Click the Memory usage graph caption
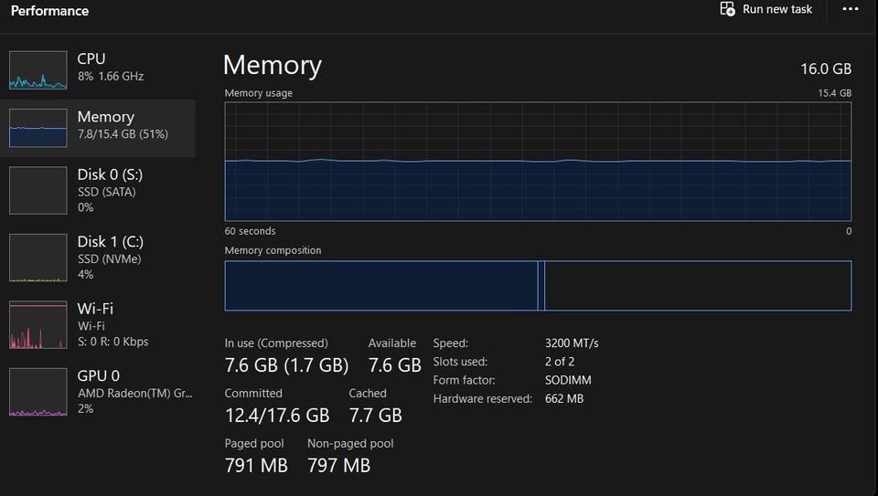Screen dimensions: 878x496 (x=258, y=93)
